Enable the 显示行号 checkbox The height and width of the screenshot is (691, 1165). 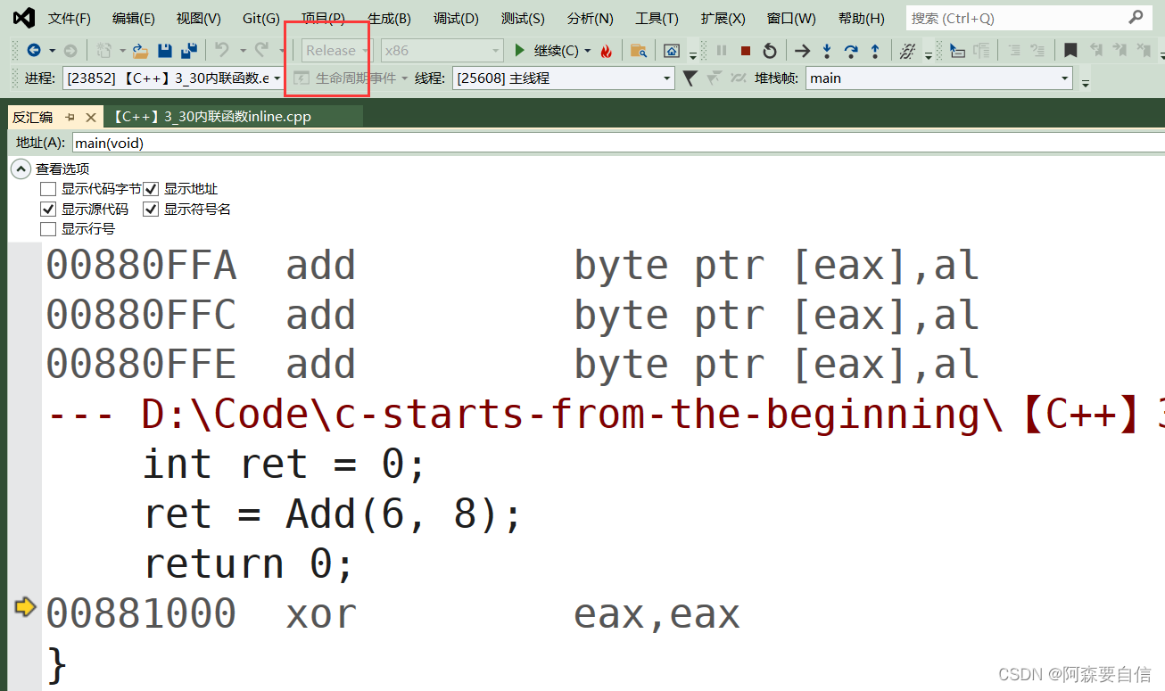[x=47, y=229]
